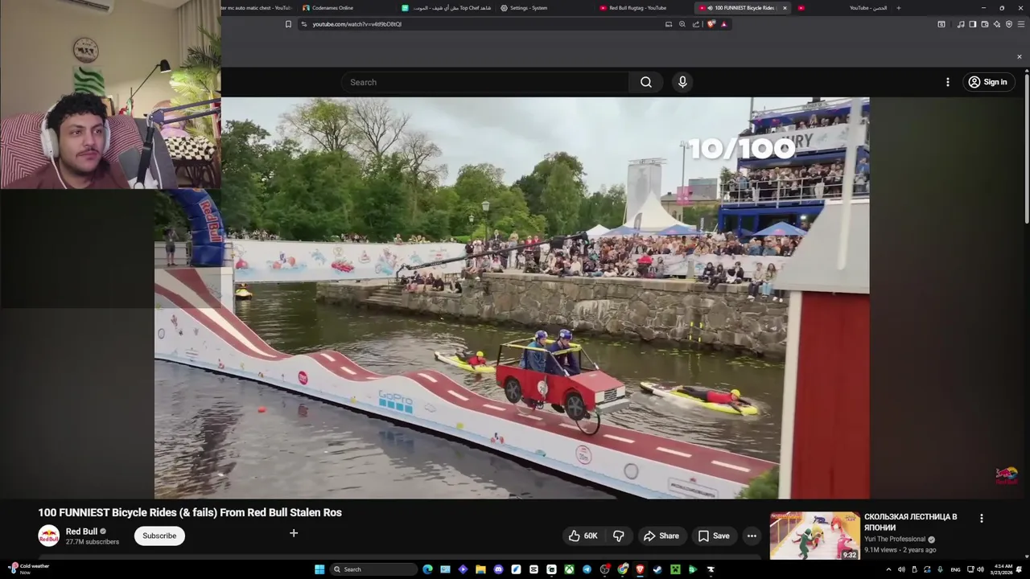Open Leo AI sparkle icon
1030x579 pixels.
pos(997,24)
